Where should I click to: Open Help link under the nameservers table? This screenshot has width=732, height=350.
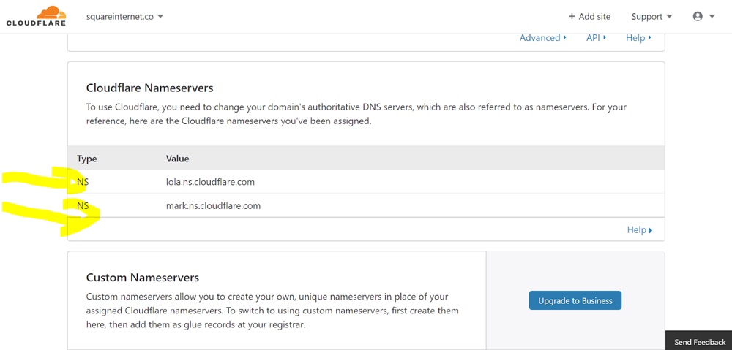point(640,229)
